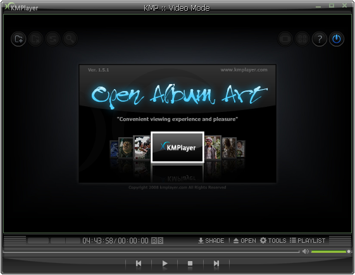This screenshot has width=355, height=275.
Task: Toggle the R repeat indicator
Action: [x=154, y=241]
